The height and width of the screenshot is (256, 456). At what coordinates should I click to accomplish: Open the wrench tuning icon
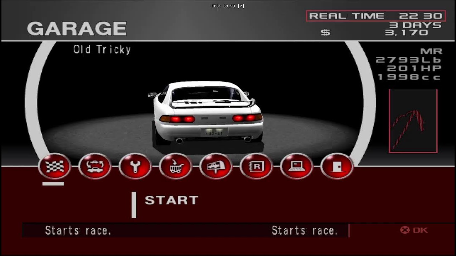(x=135, y=166)
